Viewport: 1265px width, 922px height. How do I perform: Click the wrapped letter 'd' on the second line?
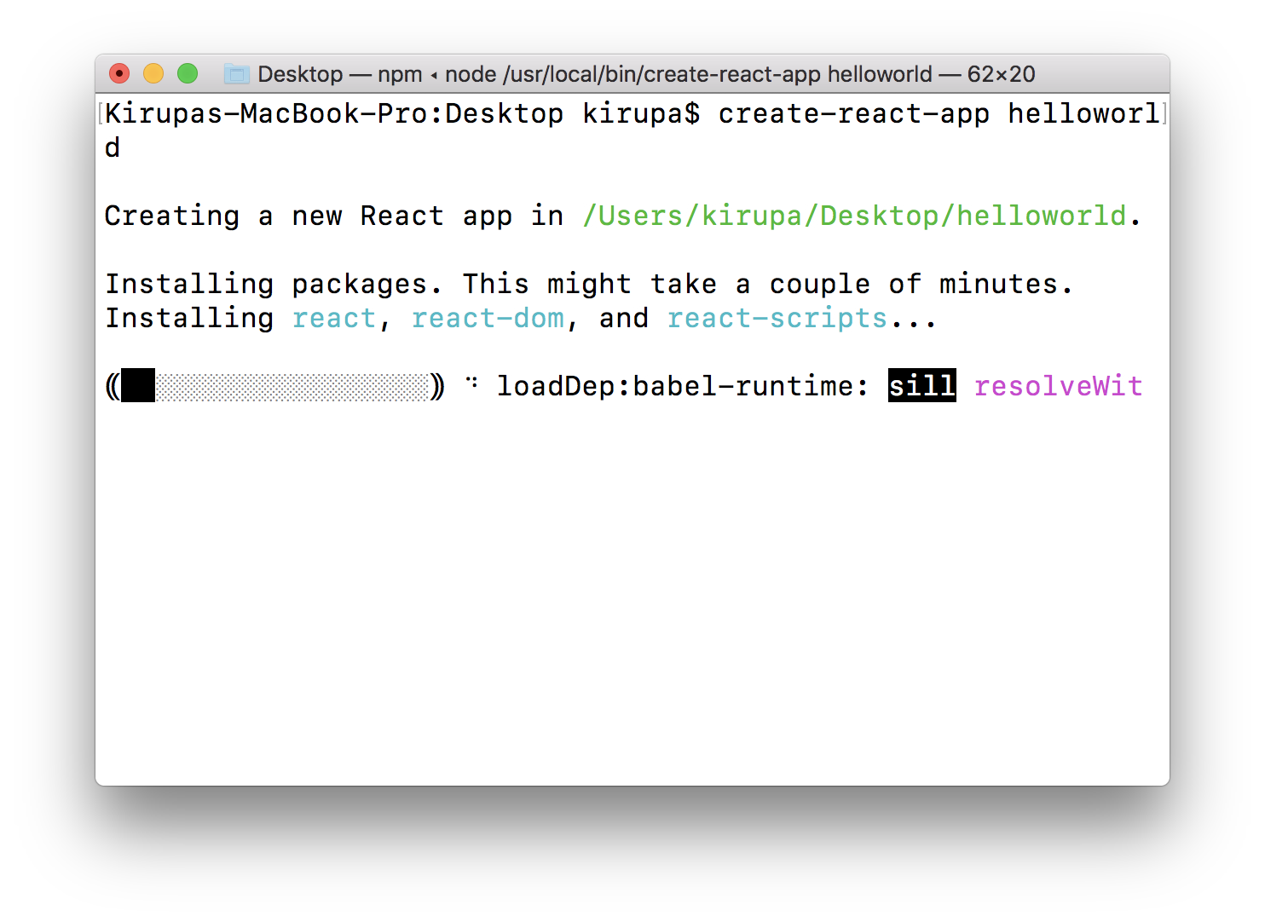[113, 147]
